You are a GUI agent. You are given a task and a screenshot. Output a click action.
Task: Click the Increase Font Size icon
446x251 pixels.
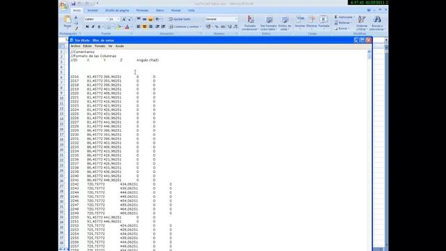click(x=124, y=19)
